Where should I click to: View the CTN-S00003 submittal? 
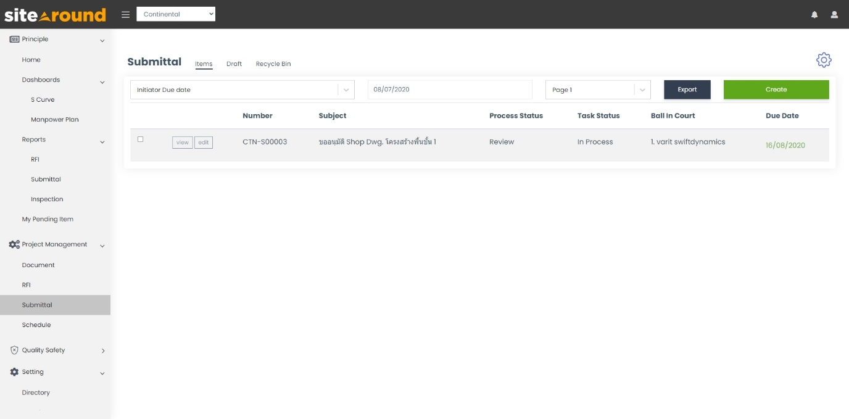[182, 142]
